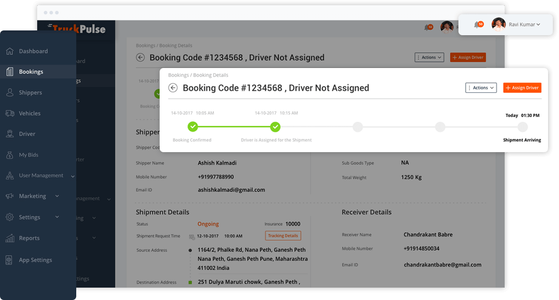Open the Actions dropdown in popup
Image resolution: width=559 pixels, height=300 pixels.
[481, 88]
